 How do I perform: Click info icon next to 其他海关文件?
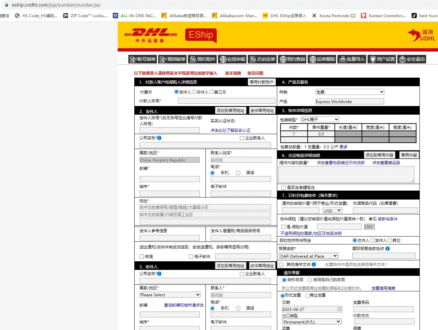pyautogui.click(x=314, y=264)
